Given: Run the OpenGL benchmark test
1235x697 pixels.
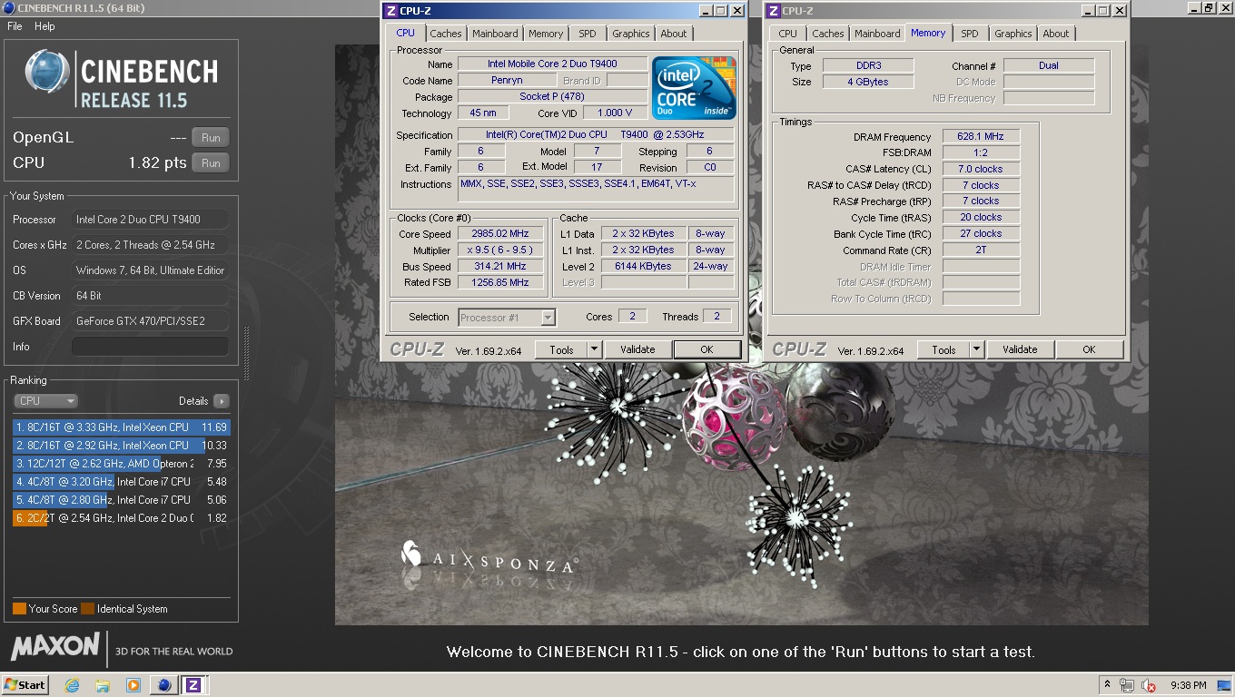Looking at the screenshot, I should (211, 138).
